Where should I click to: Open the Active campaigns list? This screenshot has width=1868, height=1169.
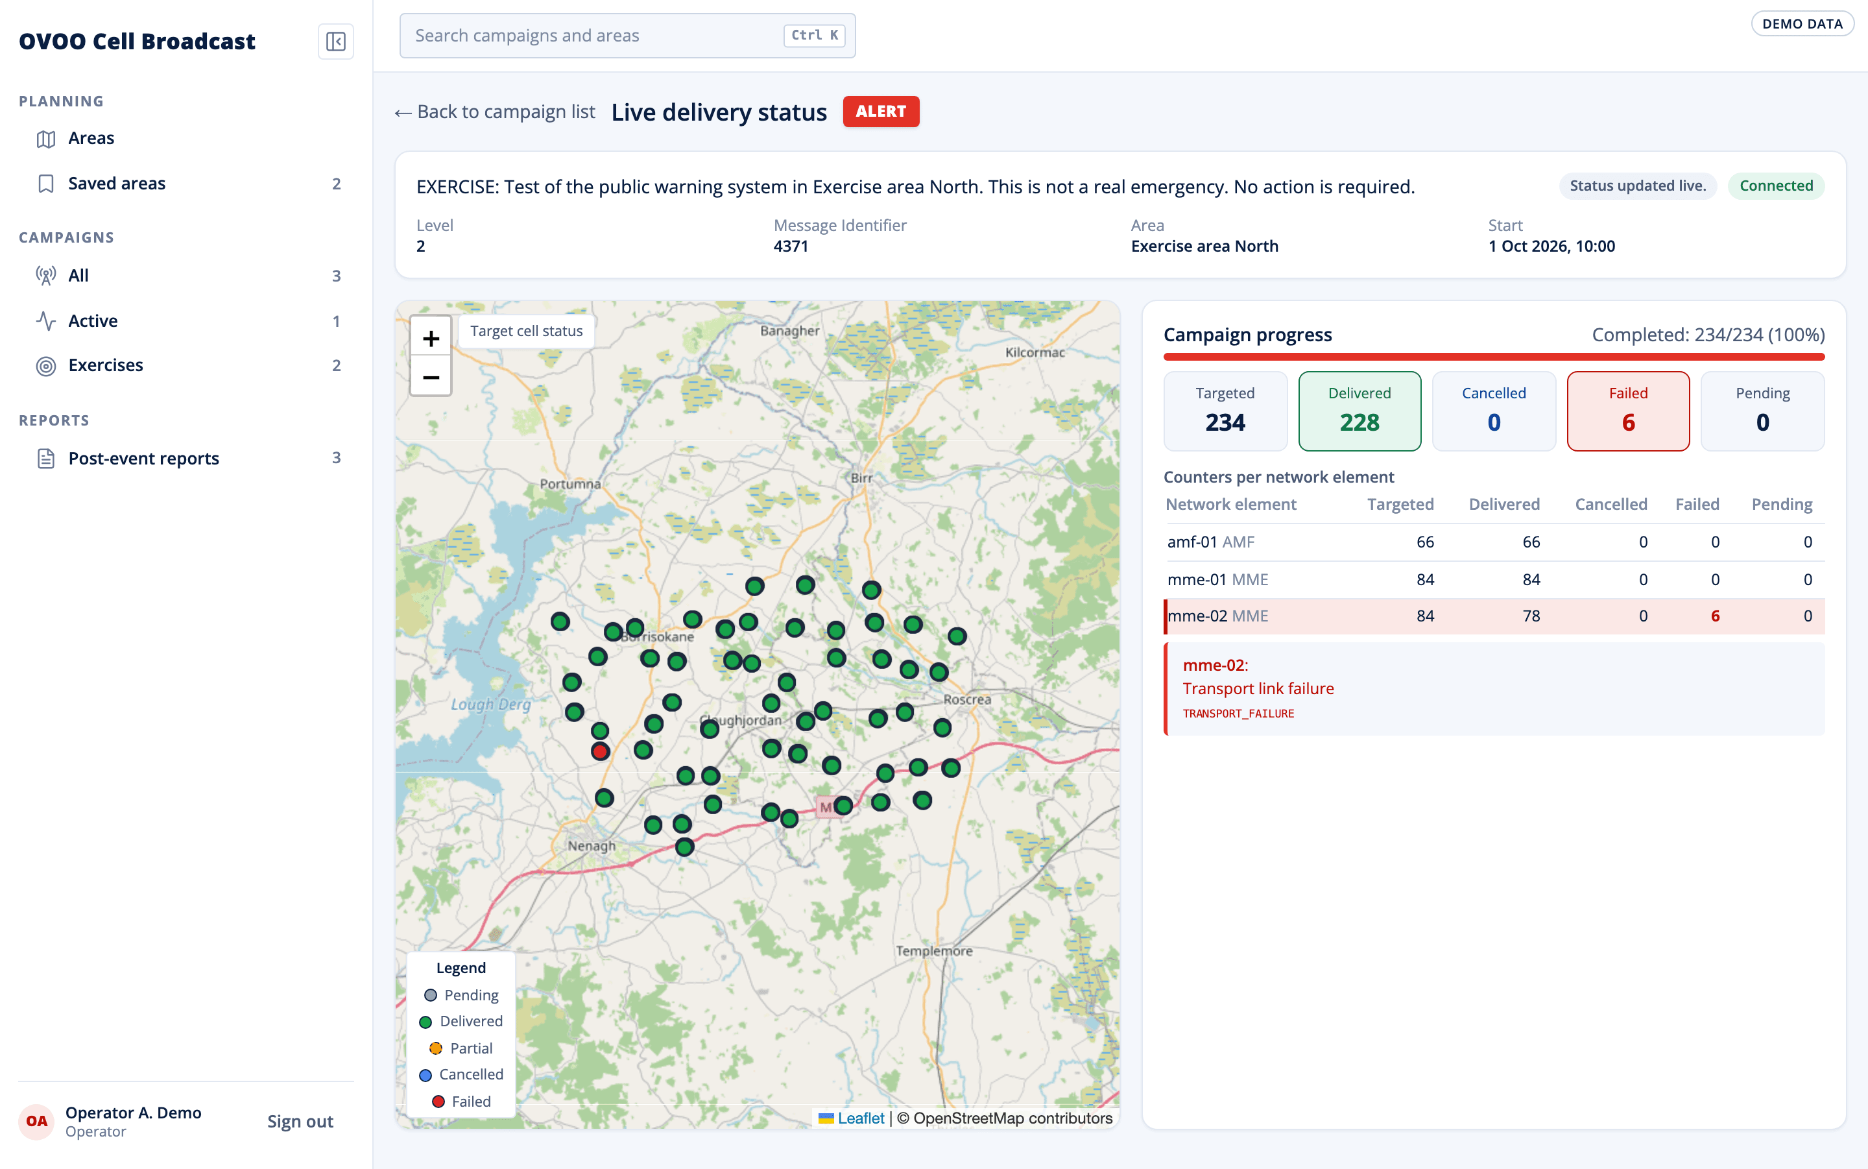coord(186,321)
